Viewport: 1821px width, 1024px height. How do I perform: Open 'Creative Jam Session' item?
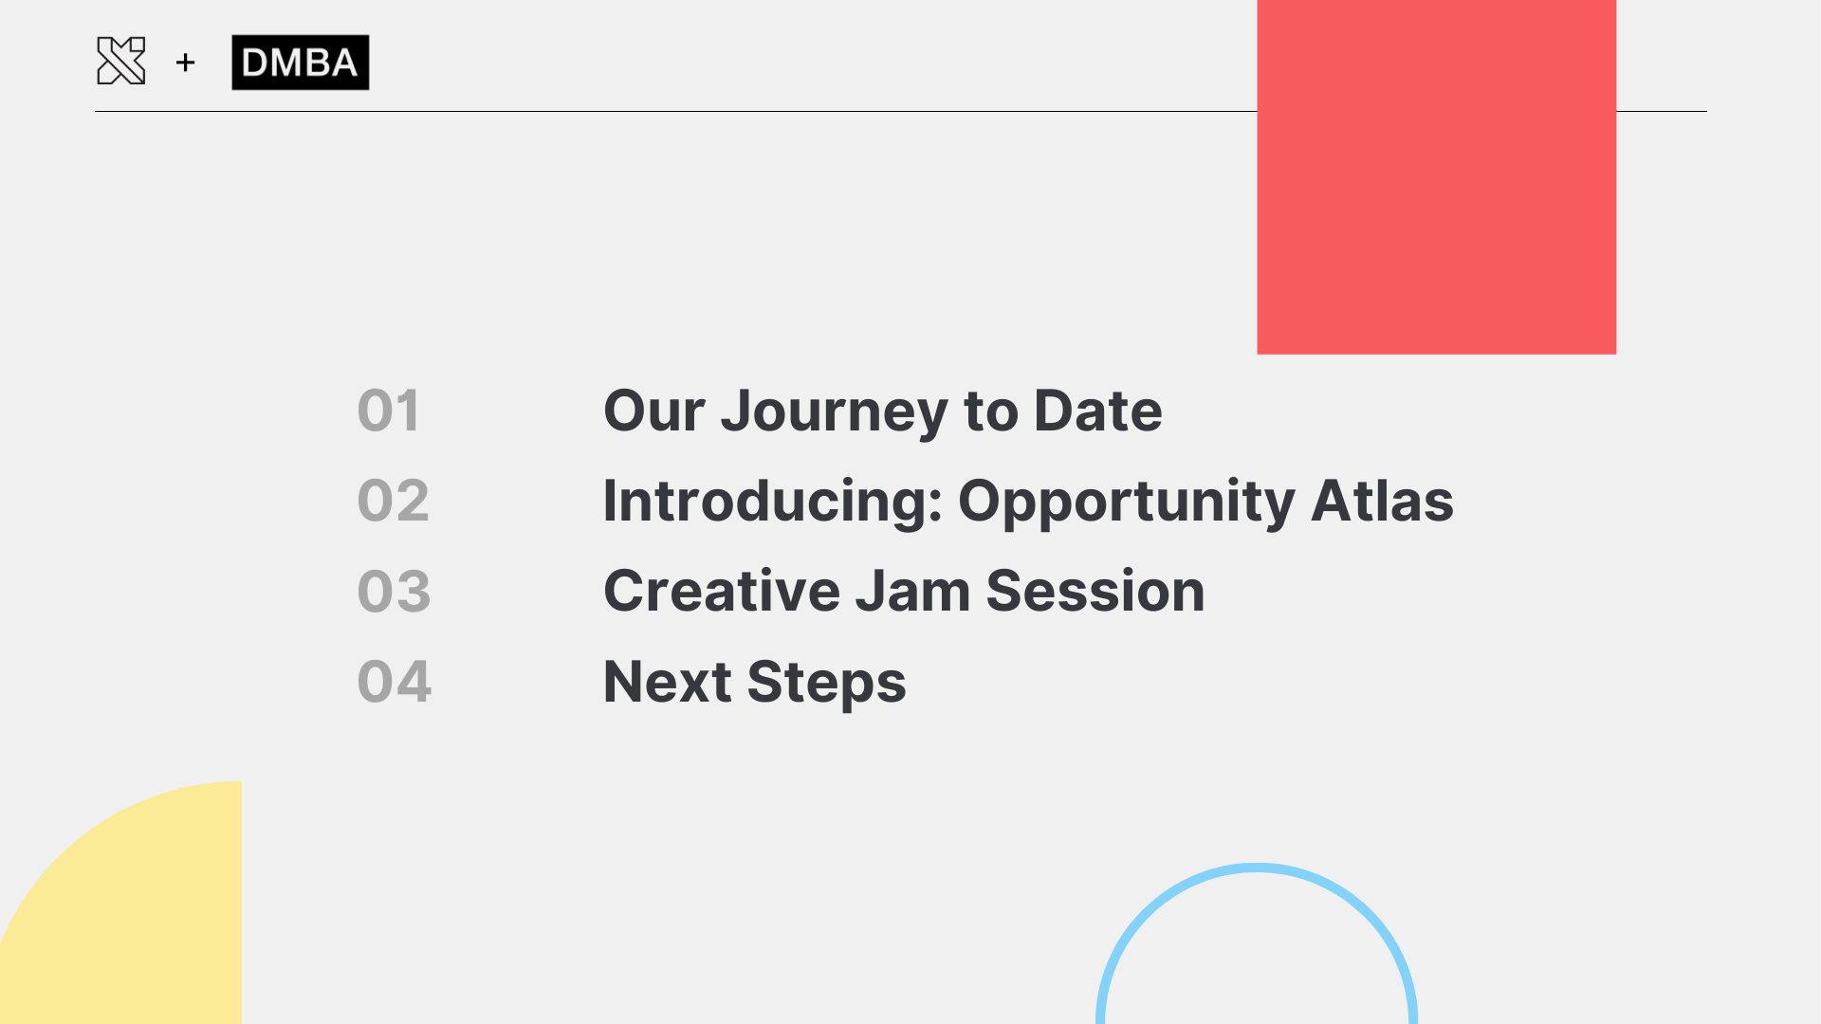click(x=904, y=591)
